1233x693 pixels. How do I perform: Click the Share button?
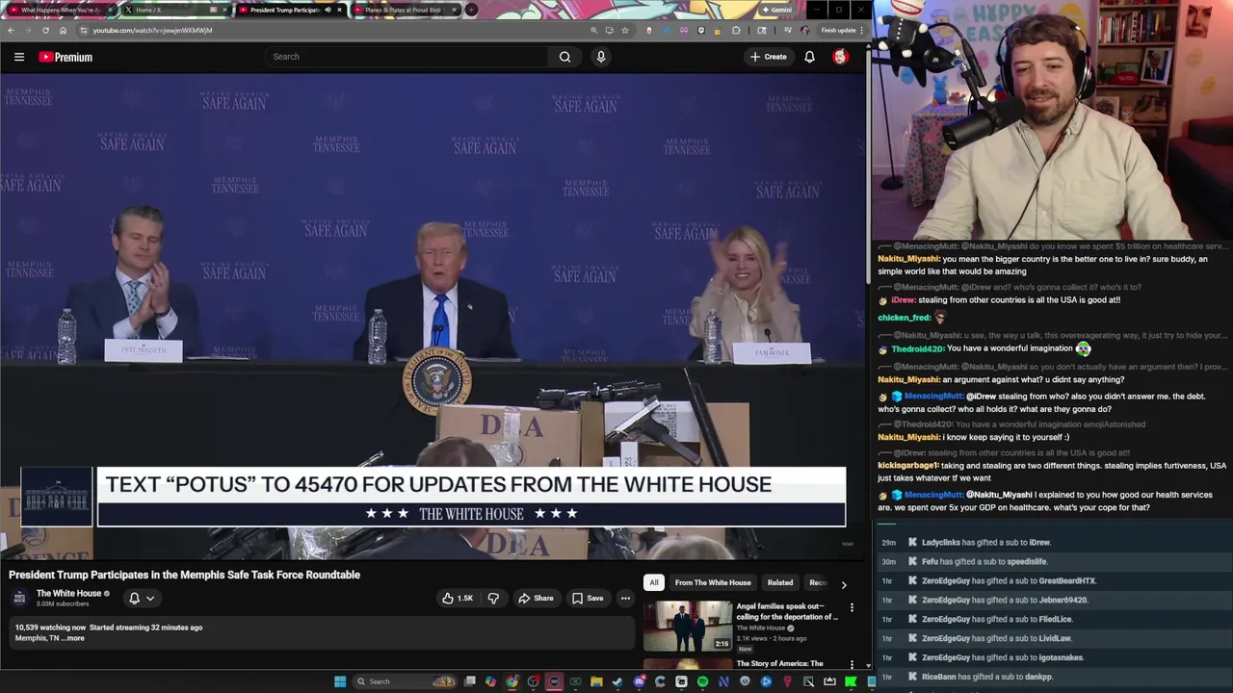tap(536, 599)
